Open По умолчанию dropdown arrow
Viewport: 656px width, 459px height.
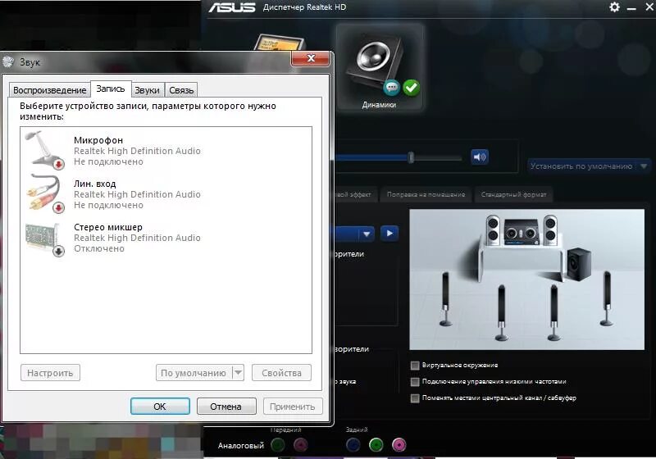238,372
